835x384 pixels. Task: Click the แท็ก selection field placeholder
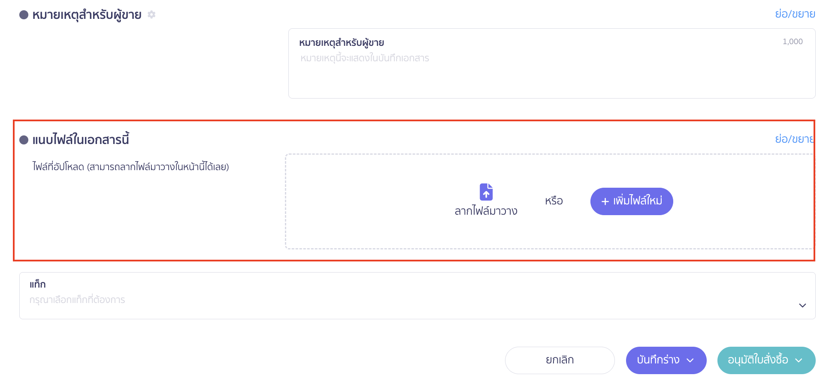pos(77,300)
